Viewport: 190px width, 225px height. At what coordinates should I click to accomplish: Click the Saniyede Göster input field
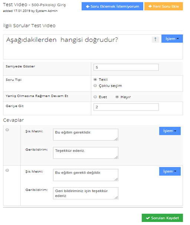click(x=126, y=67)
